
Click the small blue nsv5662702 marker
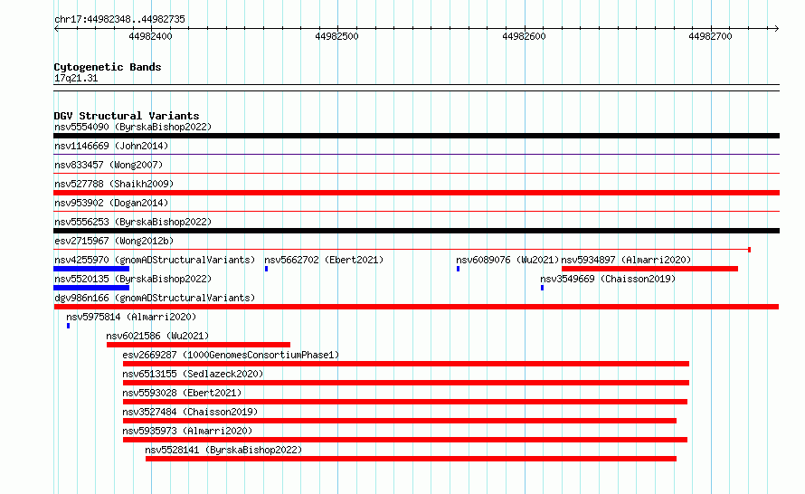[267, 269]
